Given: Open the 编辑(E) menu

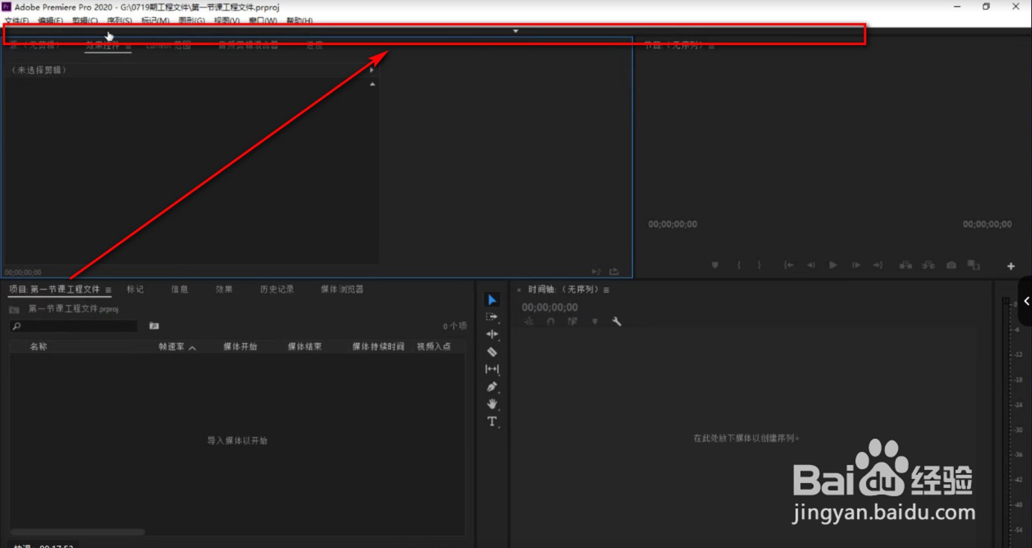Looking at the screenshot, I should click(50, 21).
